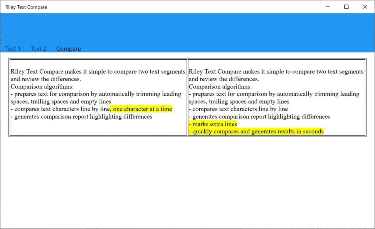Select the Compare menu item
Image resolution: width=375 pixels, height=229 pixels.
(68, 49)
